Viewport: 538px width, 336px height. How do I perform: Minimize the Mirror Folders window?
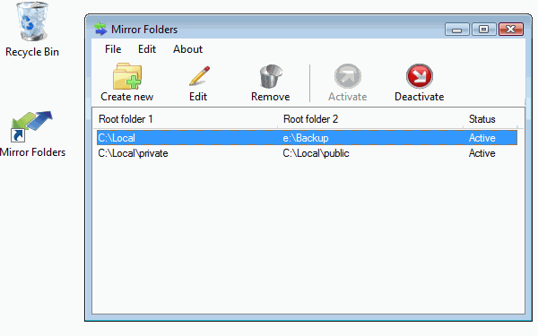click(457, 30)
